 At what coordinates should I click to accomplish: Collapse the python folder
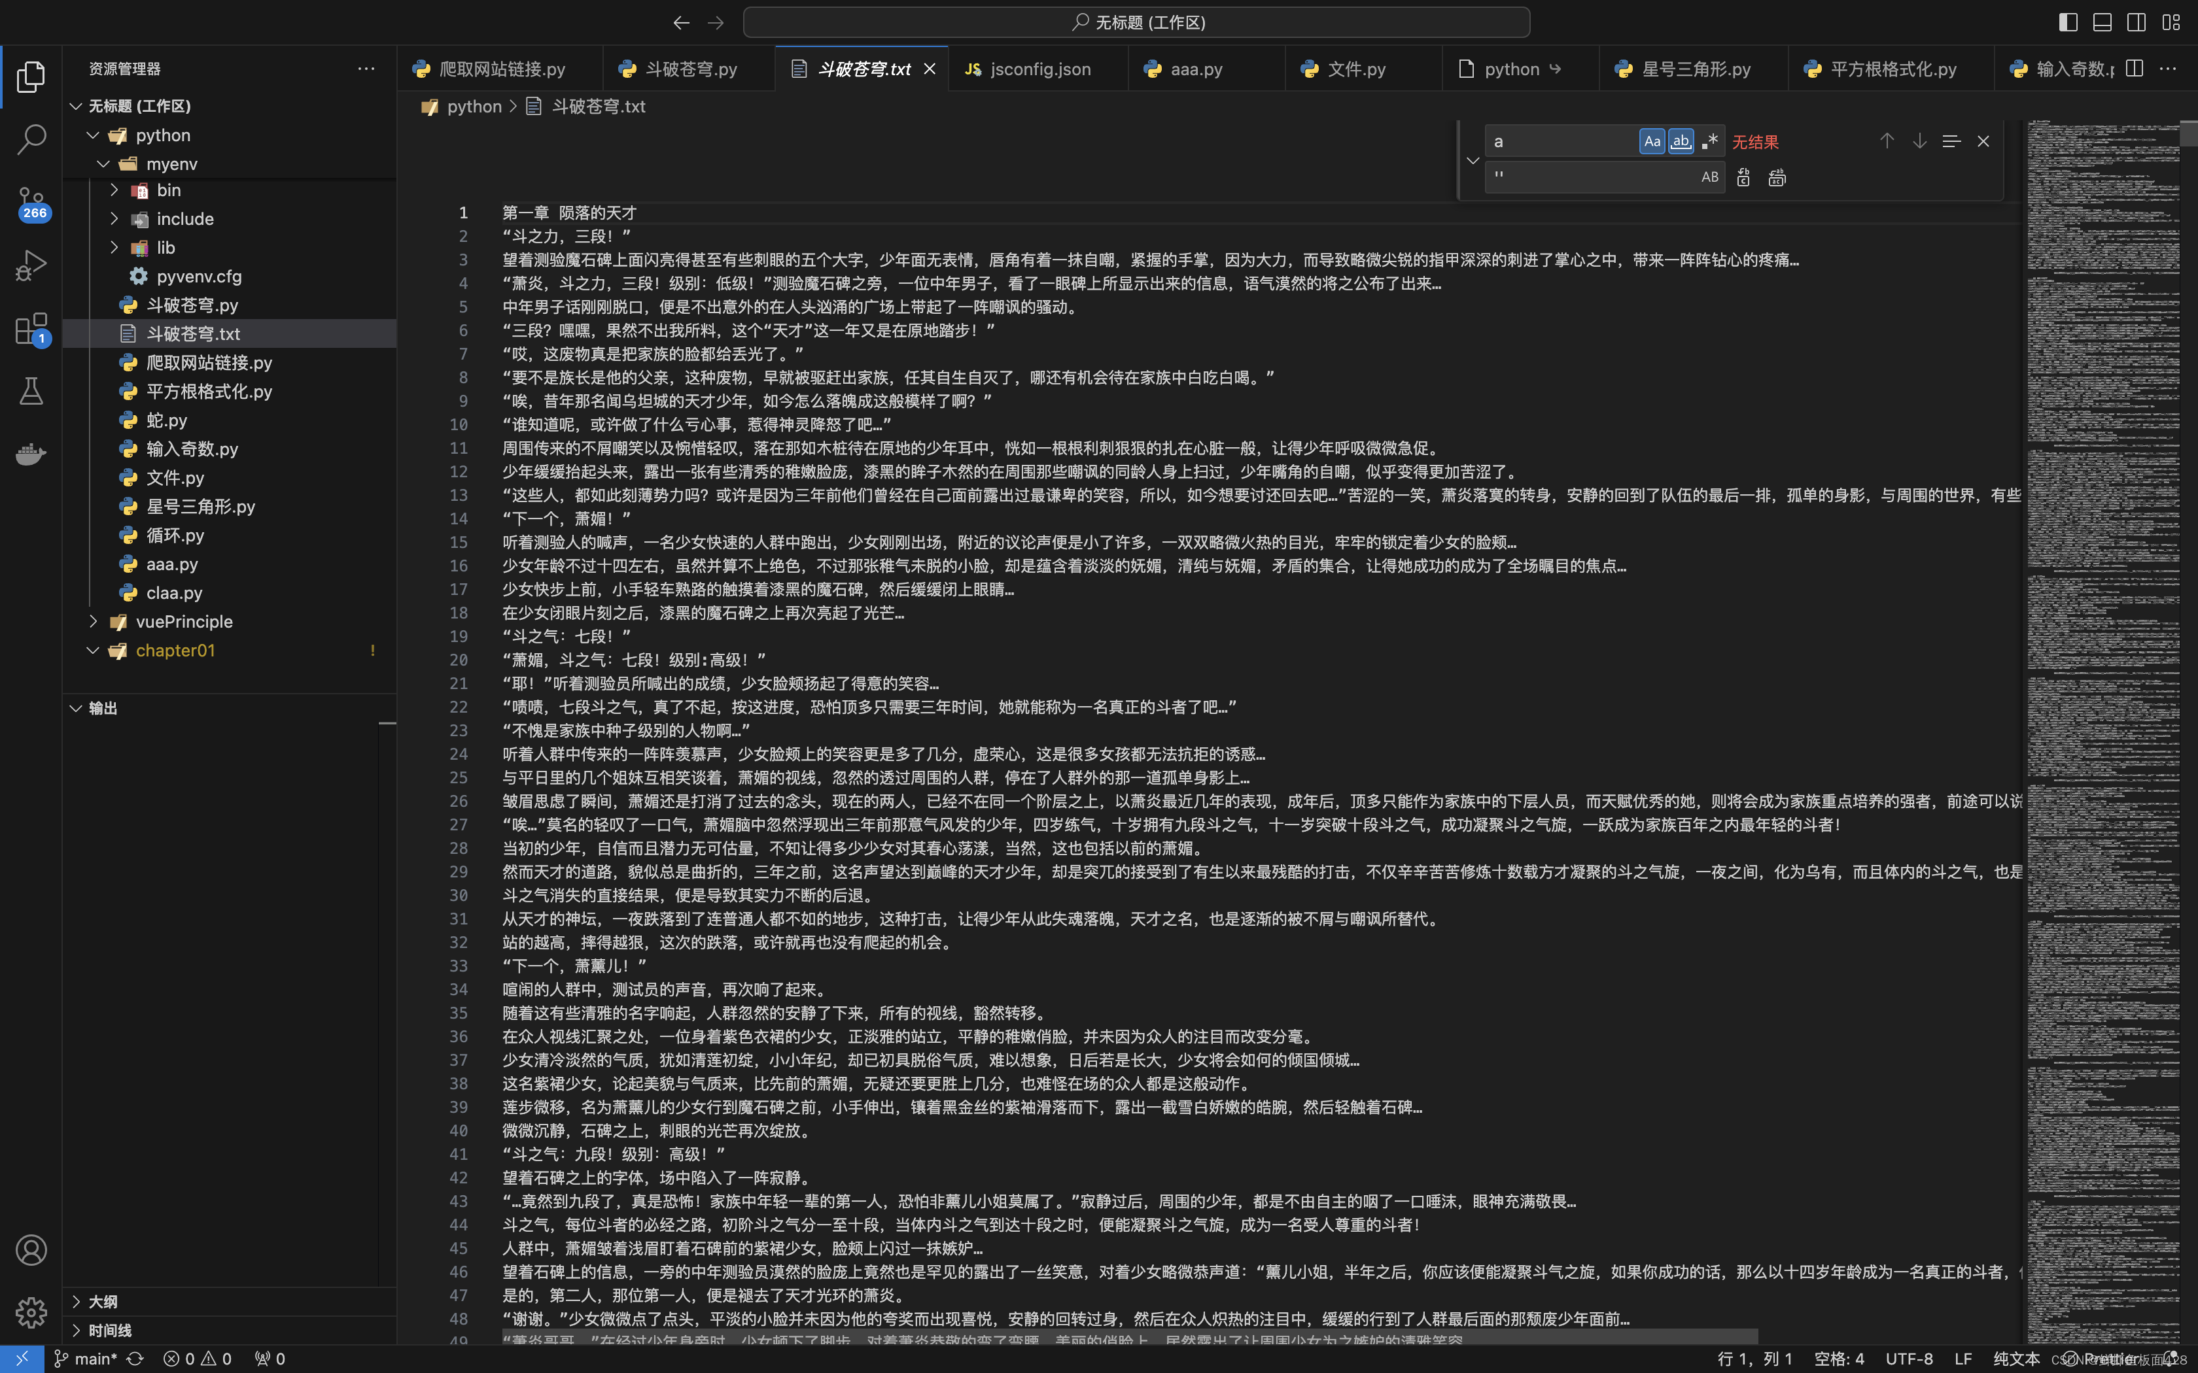[x=93, y=135]
